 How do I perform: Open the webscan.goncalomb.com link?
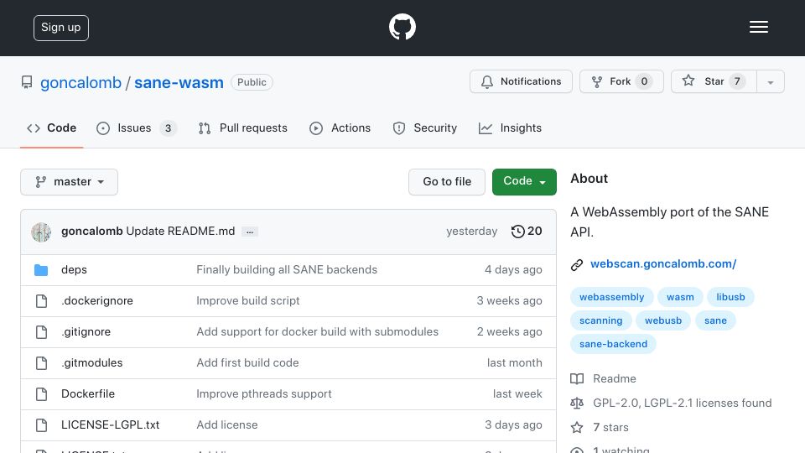point(663,264)
